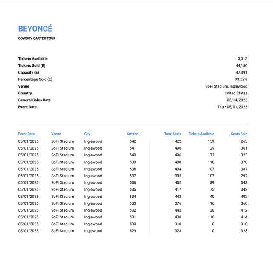Screen dimensions: 273x259
Task: Click the Thu • 05/01/2025 event date value
Action: tap(232, 107)
